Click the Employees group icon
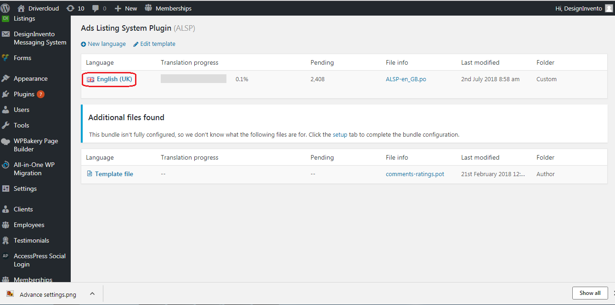The height and width of the screenshot is (305, 615). (6, 225)
